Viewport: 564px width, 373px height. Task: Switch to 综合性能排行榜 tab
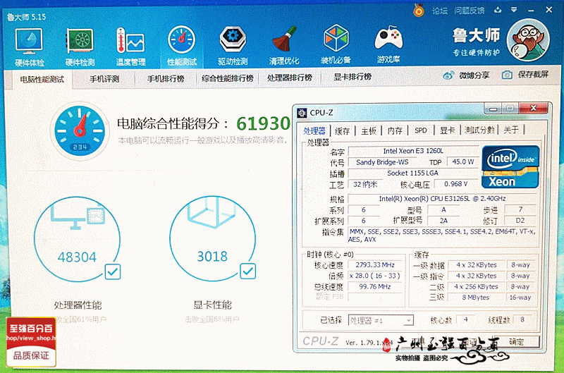227,78
